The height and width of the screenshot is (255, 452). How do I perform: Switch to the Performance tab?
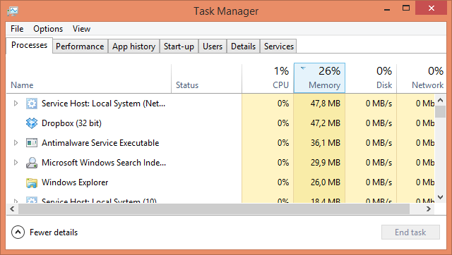[80, 46]
